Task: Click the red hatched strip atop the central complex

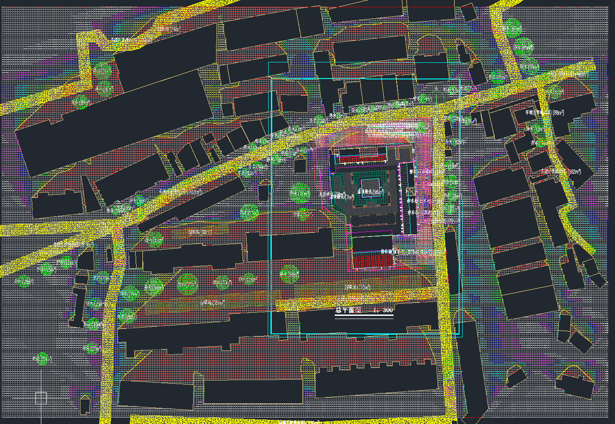Action: tap(362, 158)
